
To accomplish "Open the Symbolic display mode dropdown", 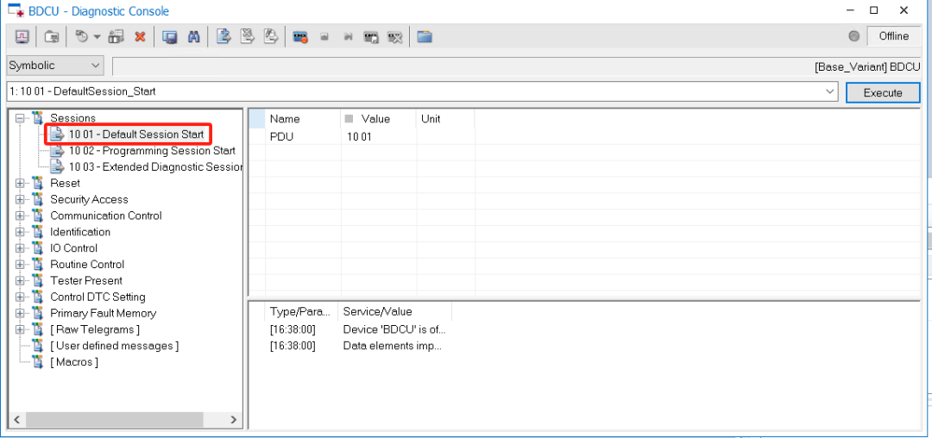I will pyautogui.click(x=54, y=66).
